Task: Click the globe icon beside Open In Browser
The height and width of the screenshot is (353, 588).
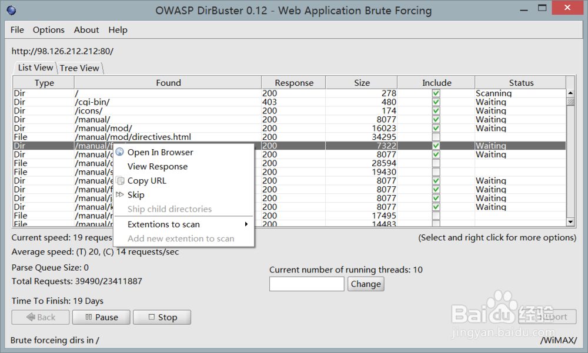Action: 119,152
